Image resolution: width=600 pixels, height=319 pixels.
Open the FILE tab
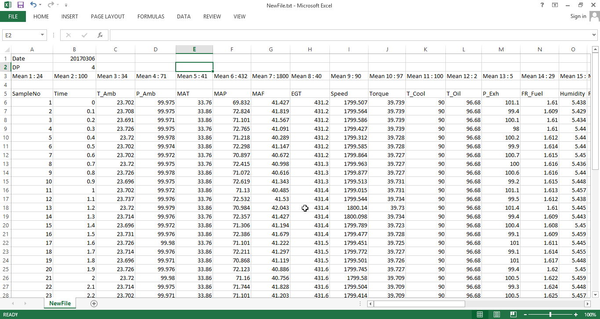13,16
